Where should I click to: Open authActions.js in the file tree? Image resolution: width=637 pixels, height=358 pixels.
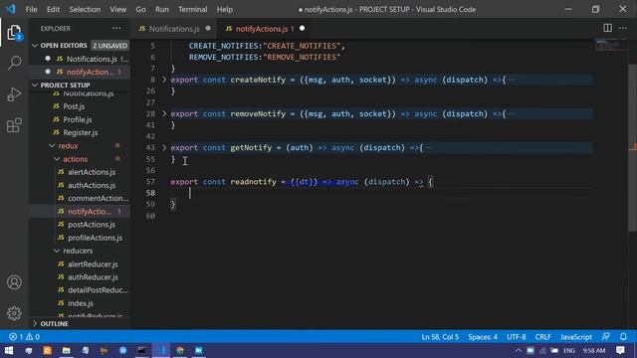92,185
